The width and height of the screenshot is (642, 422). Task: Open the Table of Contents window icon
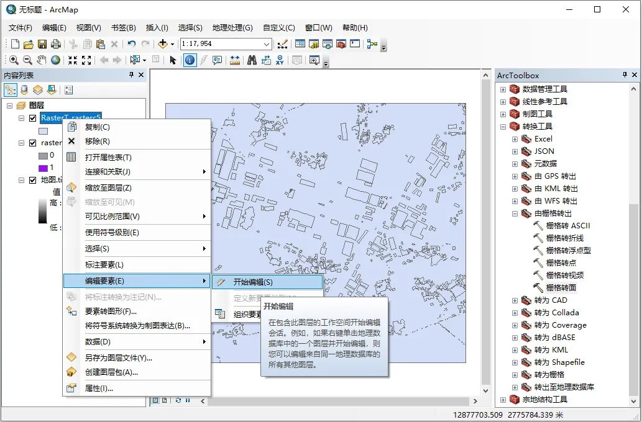click(x=300, y=44)
